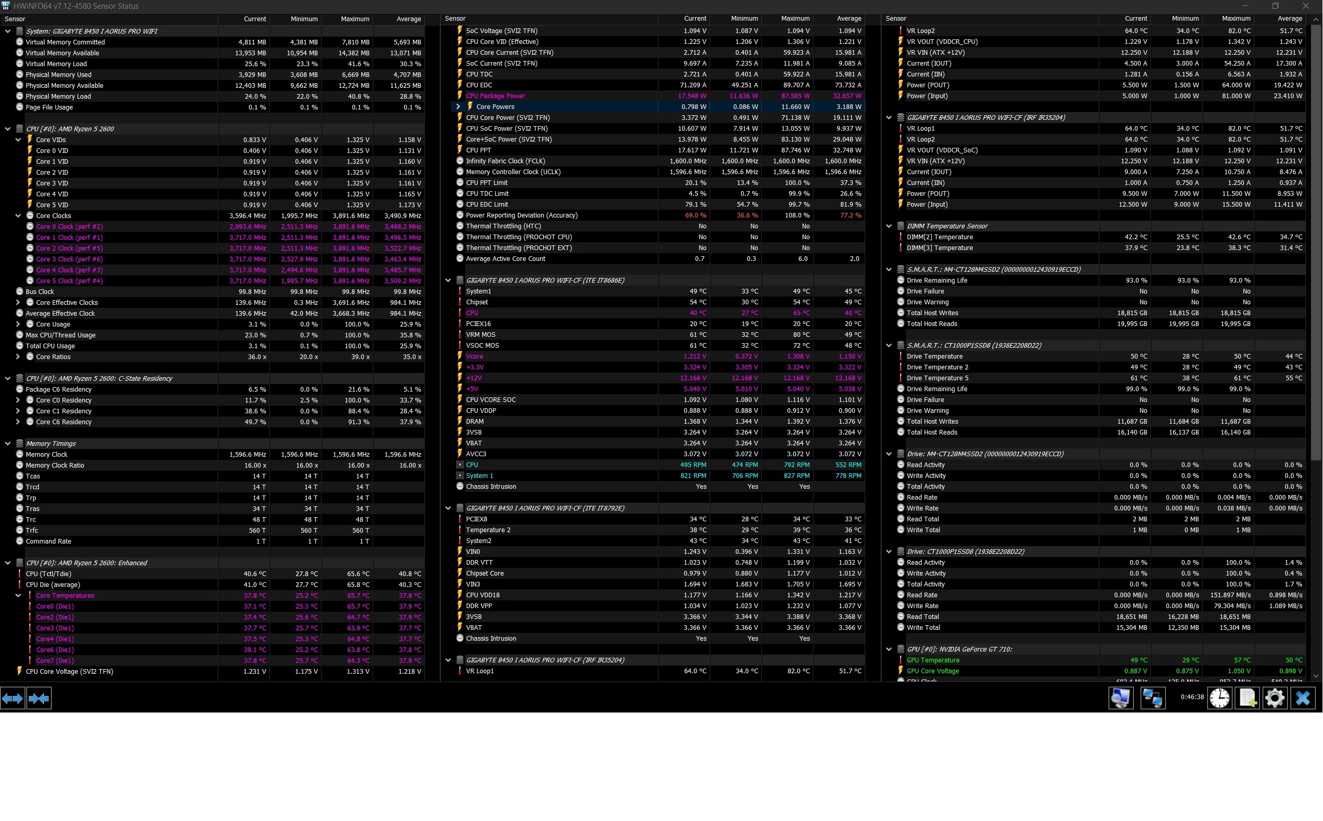The width and height of the screenshot is (1323, 821).
Task: Expand the Core Powers row
Action: click(458, 107)
